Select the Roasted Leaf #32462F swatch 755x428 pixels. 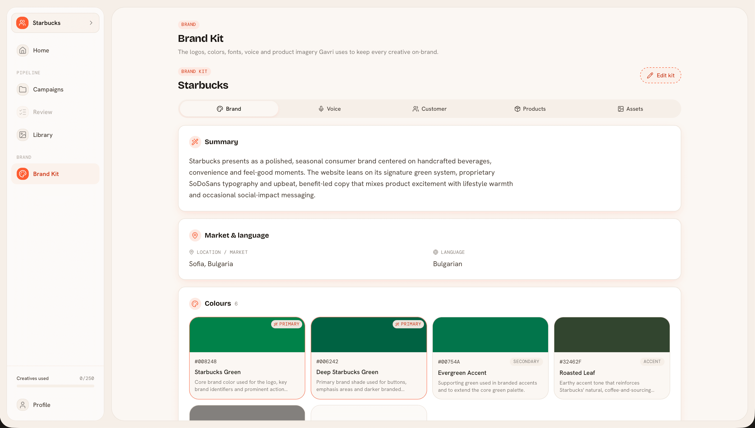(x=612, y=334)
